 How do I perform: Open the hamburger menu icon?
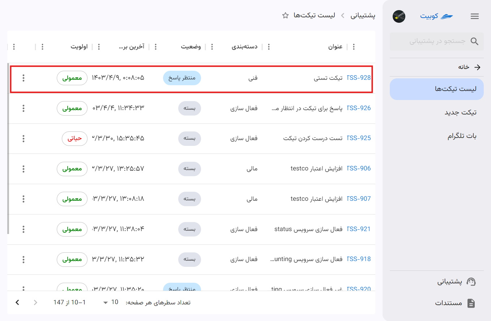pyautogui.click(x=475, y=16)
